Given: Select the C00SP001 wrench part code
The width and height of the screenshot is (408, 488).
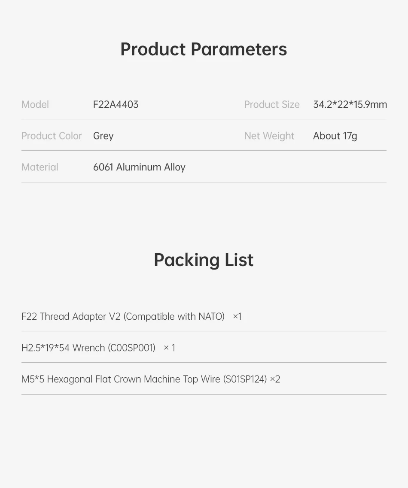Looking at the screenshot, I should point(132,348).
